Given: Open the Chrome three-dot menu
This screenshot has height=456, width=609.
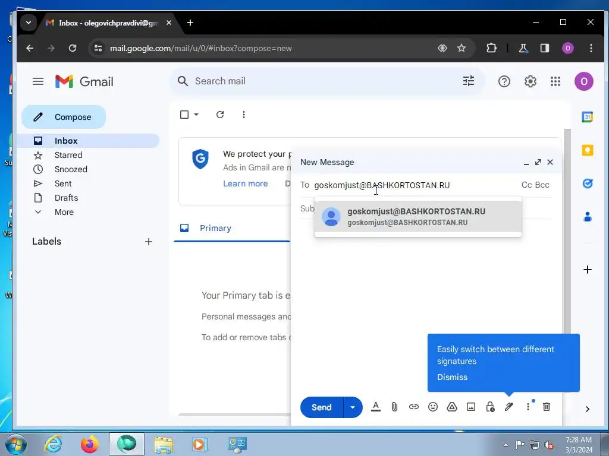Looking at the screenshot, I should pyautogui.click(x=591, y=48).
